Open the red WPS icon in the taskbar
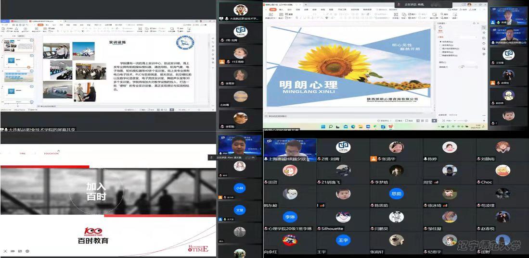This screenshot has height=258, width=529. click(x=391, y=127)
